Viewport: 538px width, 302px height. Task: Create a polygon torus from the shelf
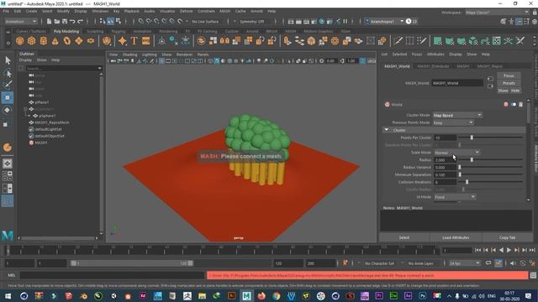pos(67,41)
